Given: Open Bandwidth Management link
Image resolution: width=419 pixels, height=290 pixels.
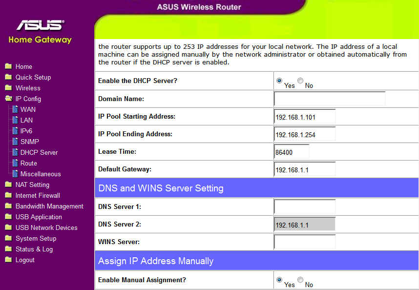Looking at the screenshot, I should (49, 206).
